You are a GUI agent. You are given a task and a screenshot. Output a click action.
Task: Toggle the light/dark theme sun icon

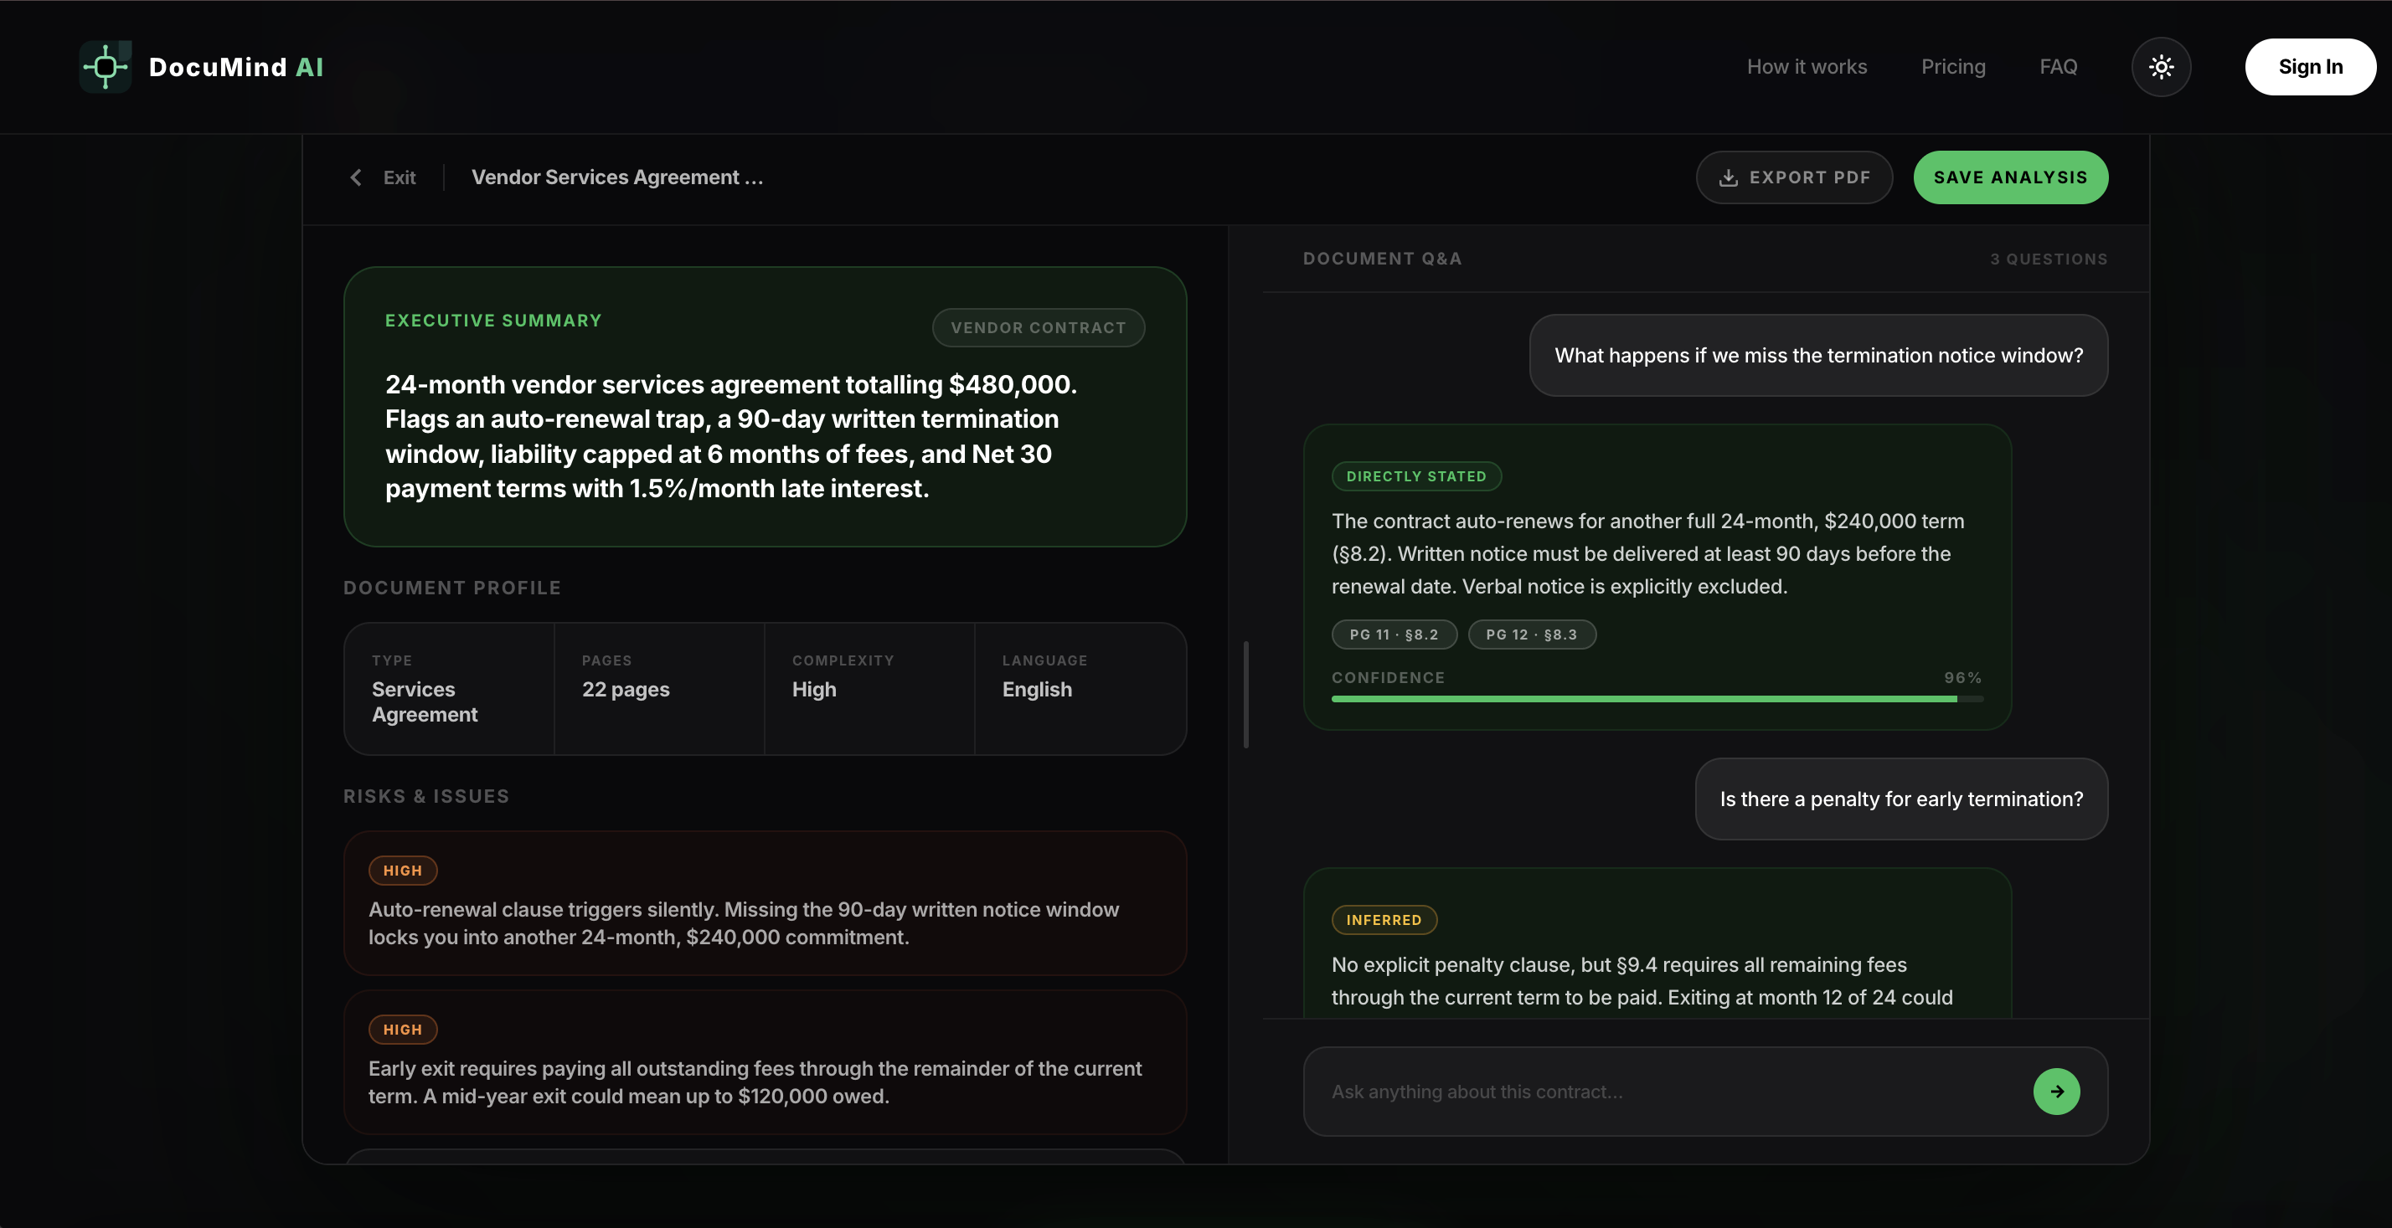click(x=2161, y=67)
